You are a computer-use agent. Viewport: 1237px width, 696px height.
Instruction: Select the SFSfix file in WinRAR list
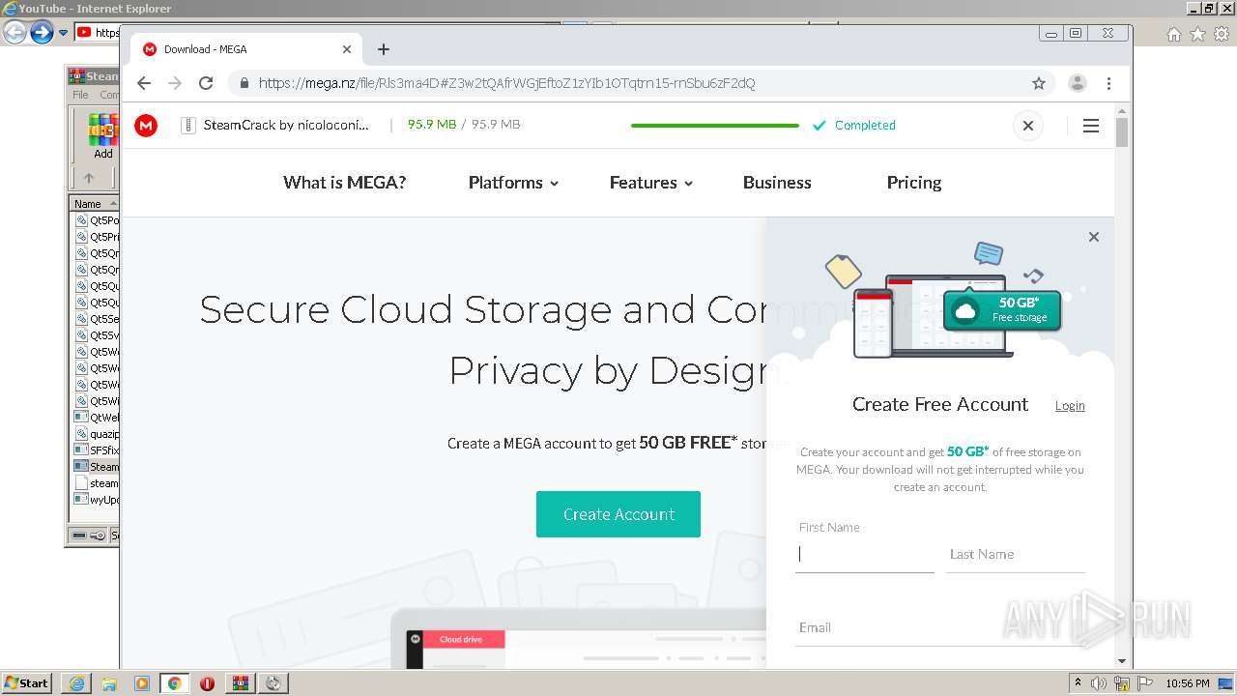pos(97,450)
